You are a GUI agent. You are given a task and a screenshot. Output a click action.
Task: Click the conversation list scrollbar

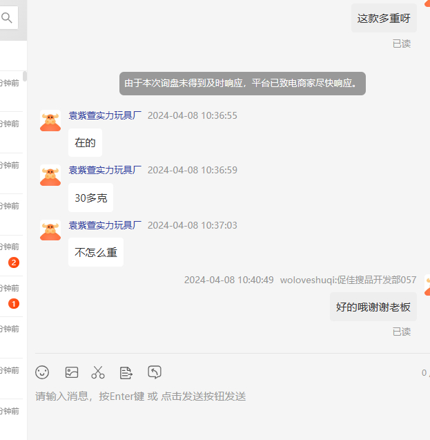point(25,76)
